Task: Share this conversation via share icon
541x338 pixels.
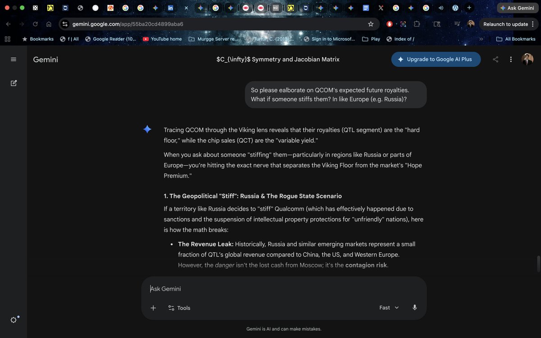Action: coord(495,59)
